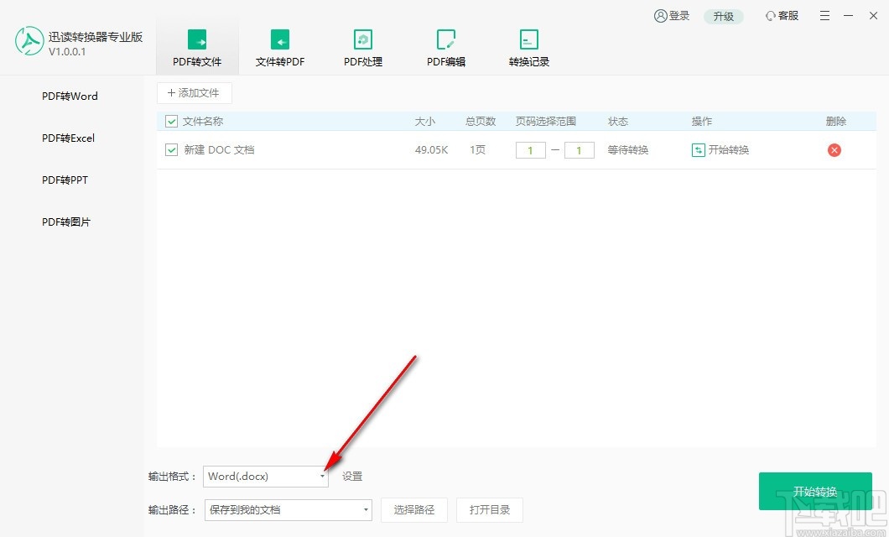The height and width of the screenshot is (537, 889).
Task: View the 转换记录 conversion history icon
Action: point(528,46)
